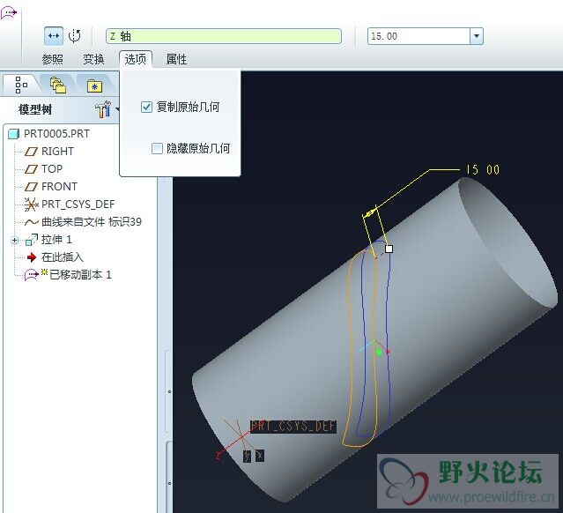Switch to the favorites navigator tab

pos(94,85)
